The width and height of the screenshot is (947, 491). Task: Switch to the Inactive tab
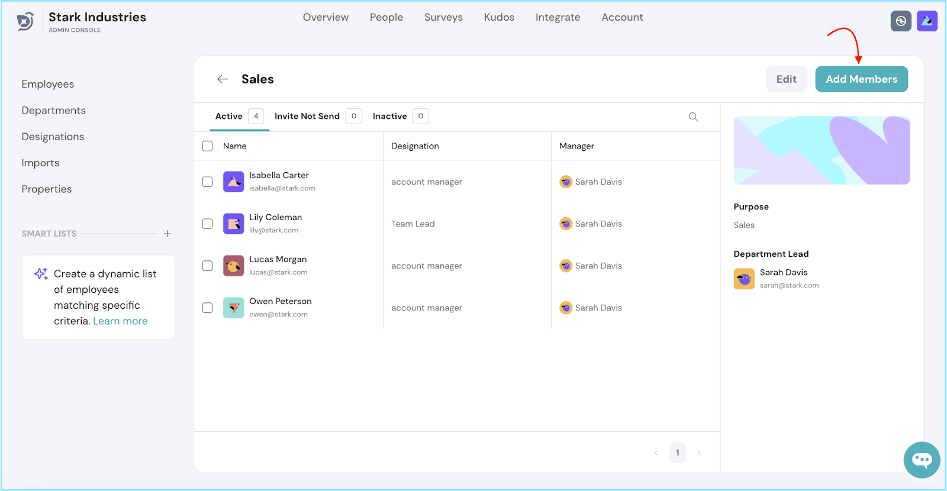390,117
